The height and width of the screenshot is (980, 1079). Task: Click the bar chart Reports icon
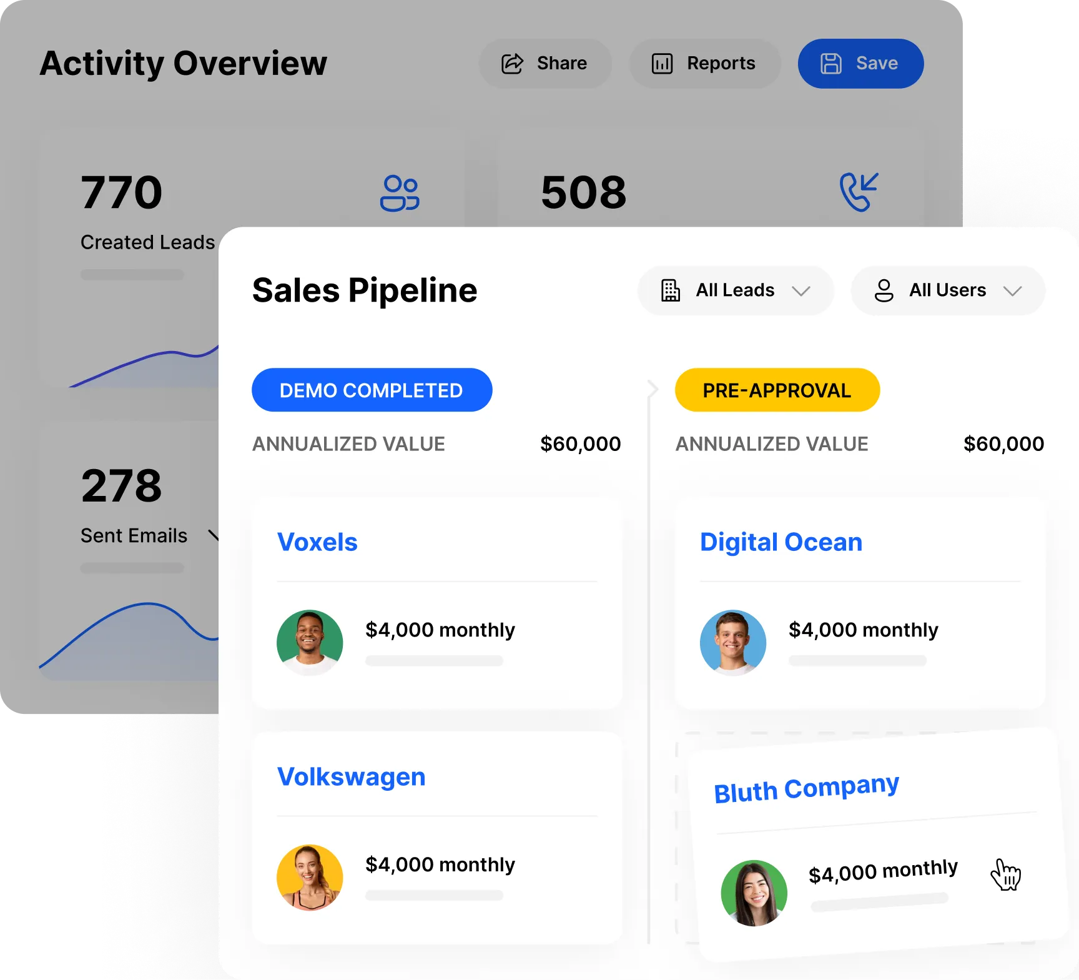pos(662,64)
